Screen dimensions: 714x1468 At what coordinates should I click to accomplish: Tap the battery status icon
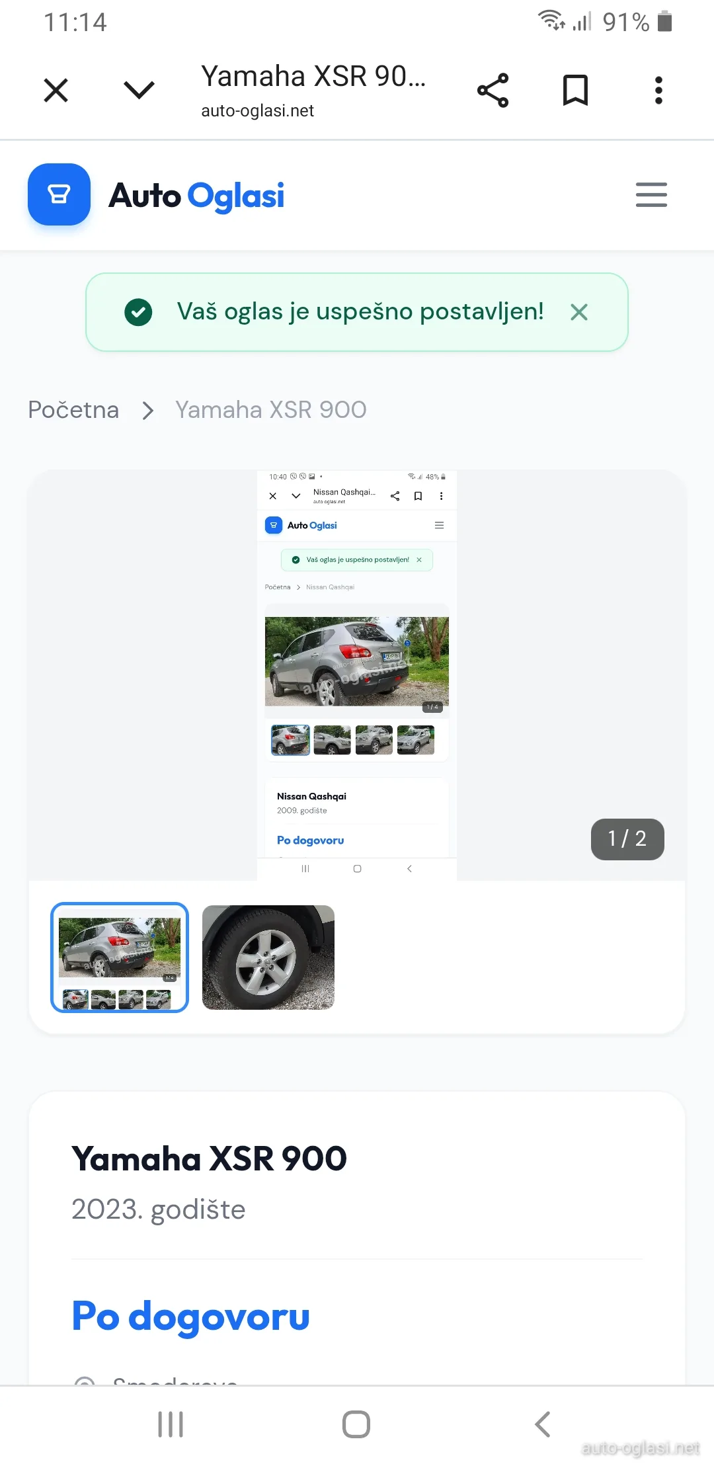[665, 21]
